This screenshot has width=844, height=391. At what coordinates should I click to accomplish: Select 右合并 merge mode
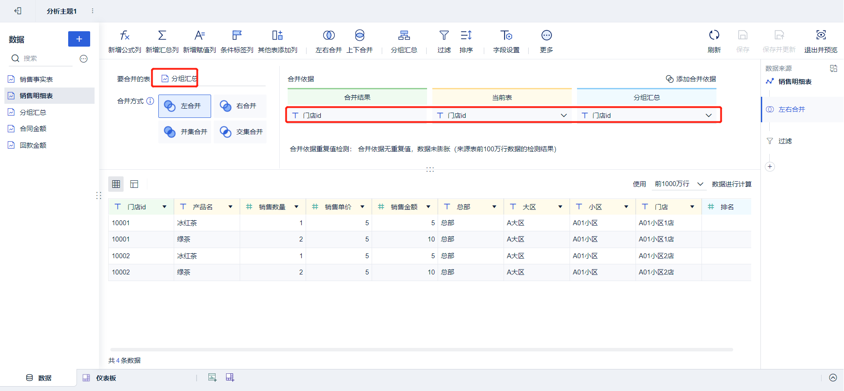[x=240, y=106]
